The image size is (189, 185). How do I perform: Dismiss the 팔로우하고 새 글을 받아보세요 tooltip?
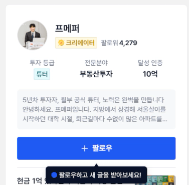pos(96,175)
